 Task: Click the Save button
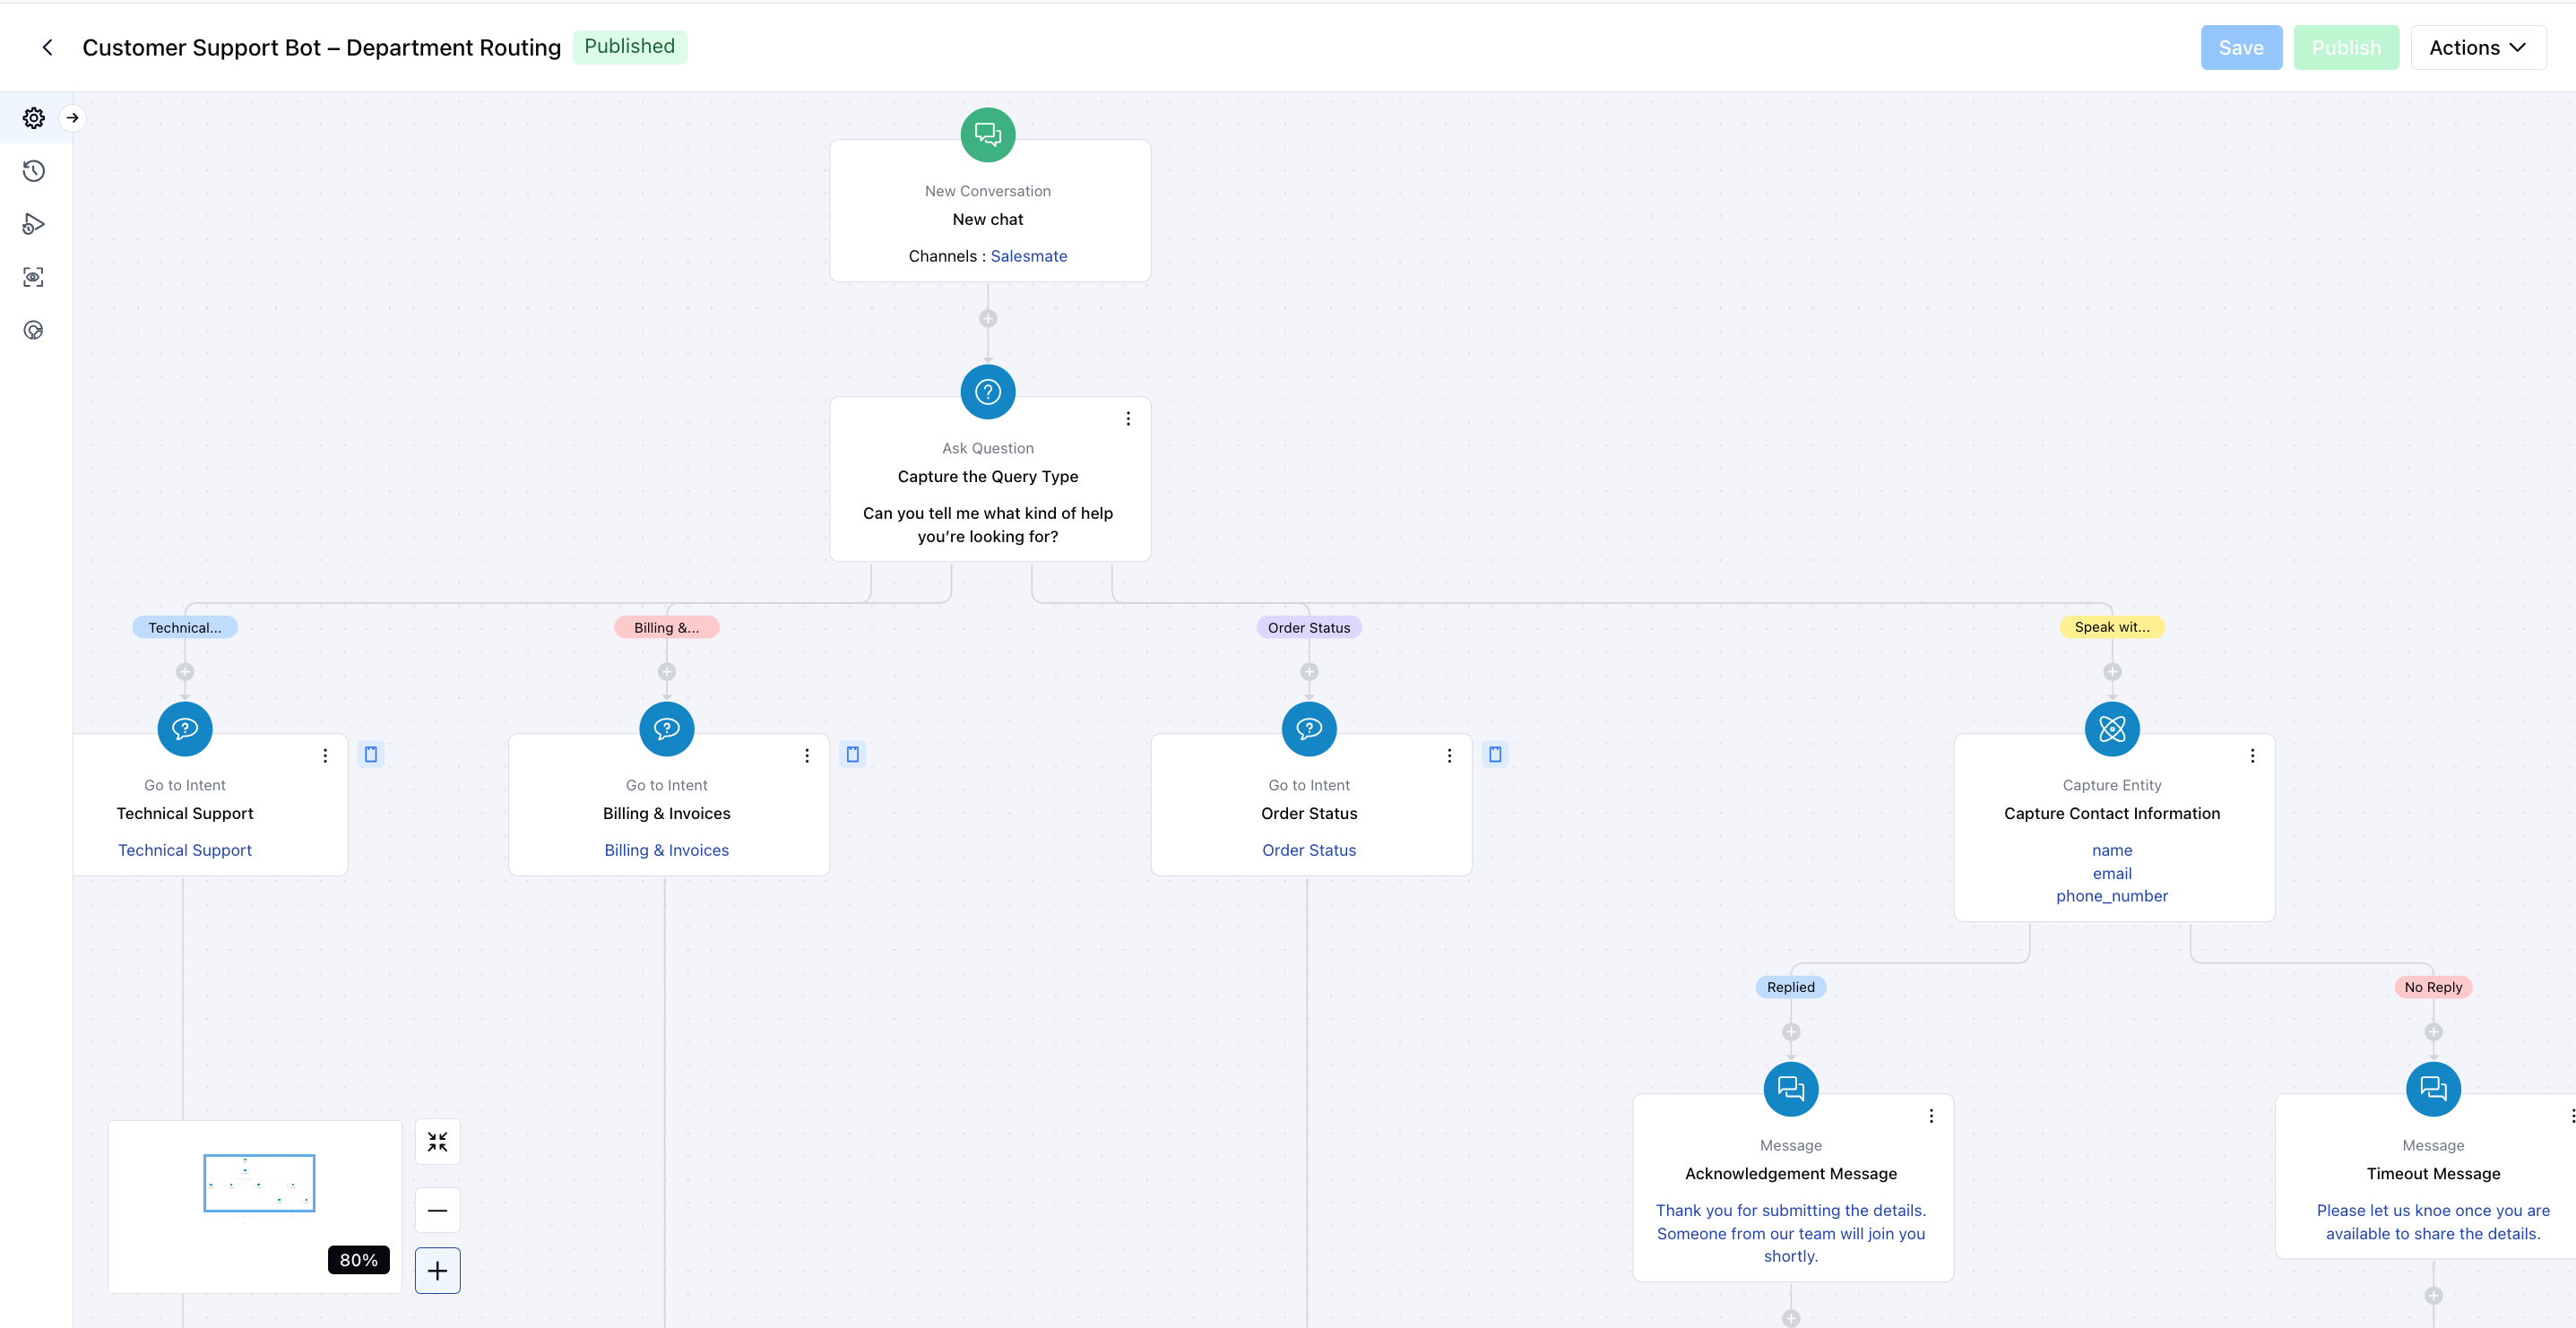[2240, 48]
